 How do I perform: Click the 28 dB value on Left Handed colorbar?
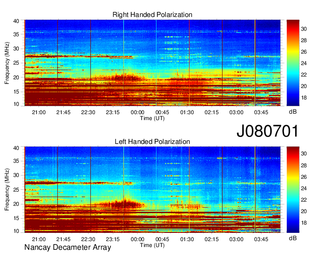[x=304, y=165]
